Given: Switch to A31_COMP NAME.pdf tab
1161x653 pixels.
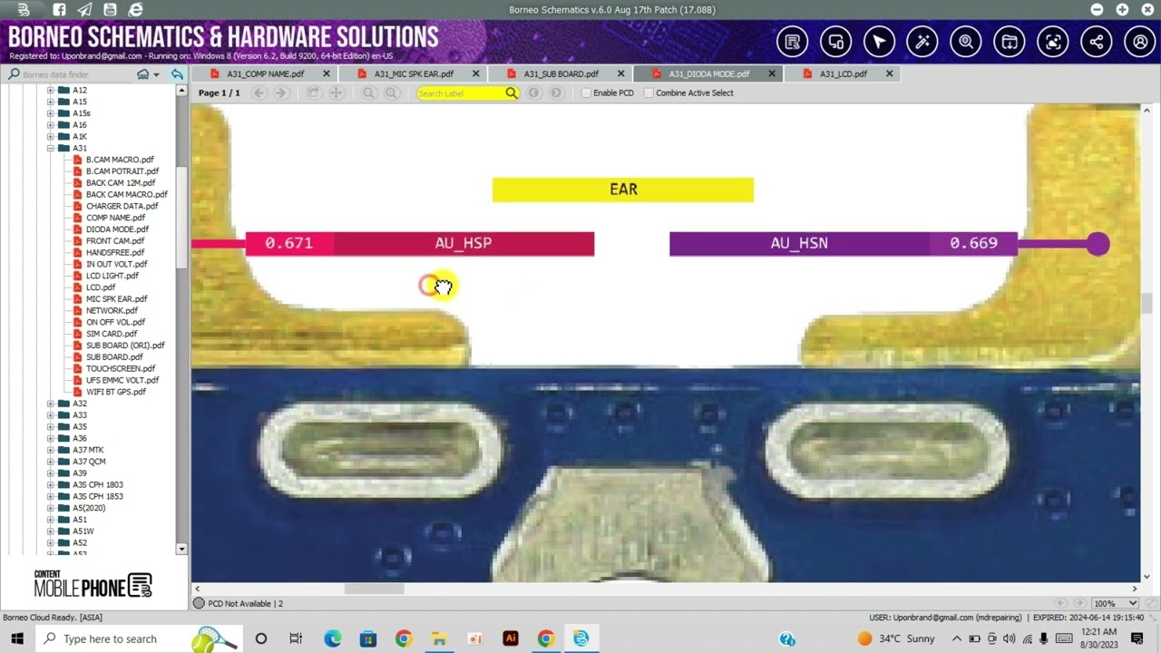Looking at the screenshot, I should click(266, 74).
